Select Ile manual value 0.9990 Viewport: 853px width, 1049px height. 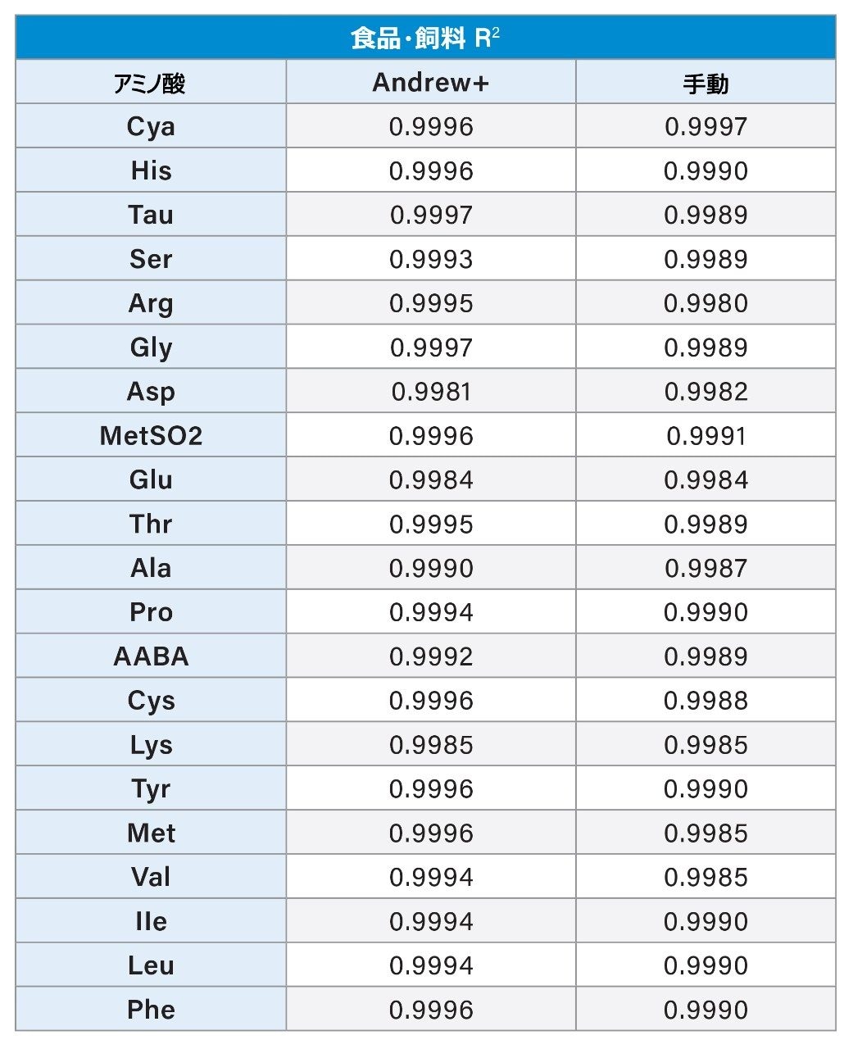(706, 921)
